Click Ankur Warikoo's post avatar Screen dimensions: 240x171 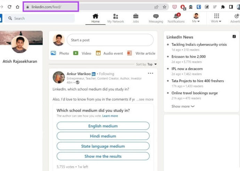click(x=59, y=77)
